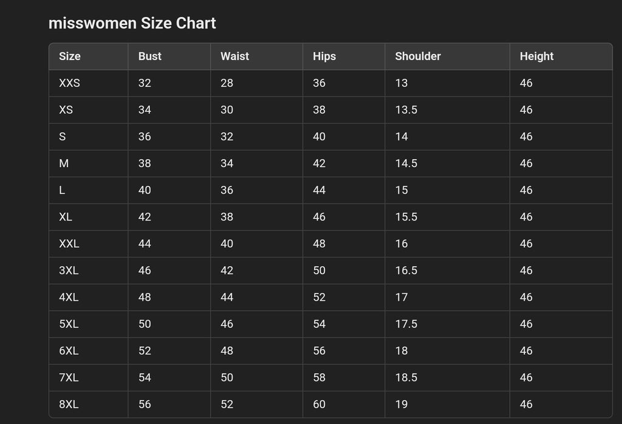This screenshot has height=424, width=622.
Task: Click the XS size cell
Action: pos(89,110)
